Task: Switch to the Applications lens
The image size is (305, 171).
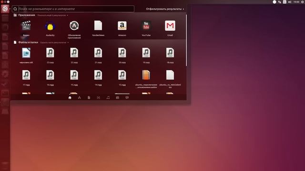Action: (x=80, y=97)
